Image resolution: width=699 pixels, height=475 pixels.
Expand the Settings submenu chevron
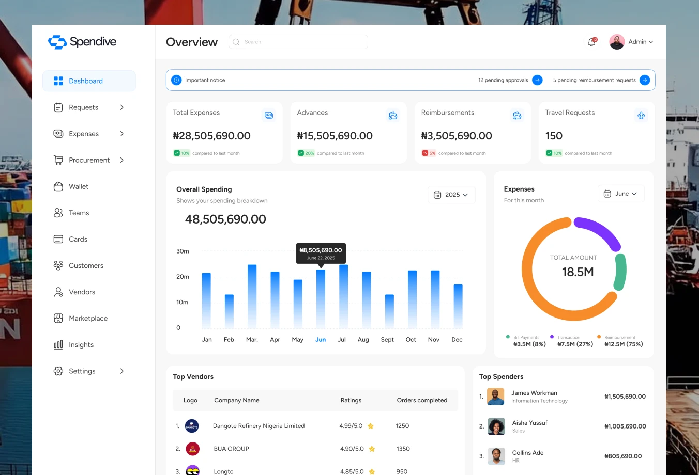pyautogui.click(x=122, y=371)
